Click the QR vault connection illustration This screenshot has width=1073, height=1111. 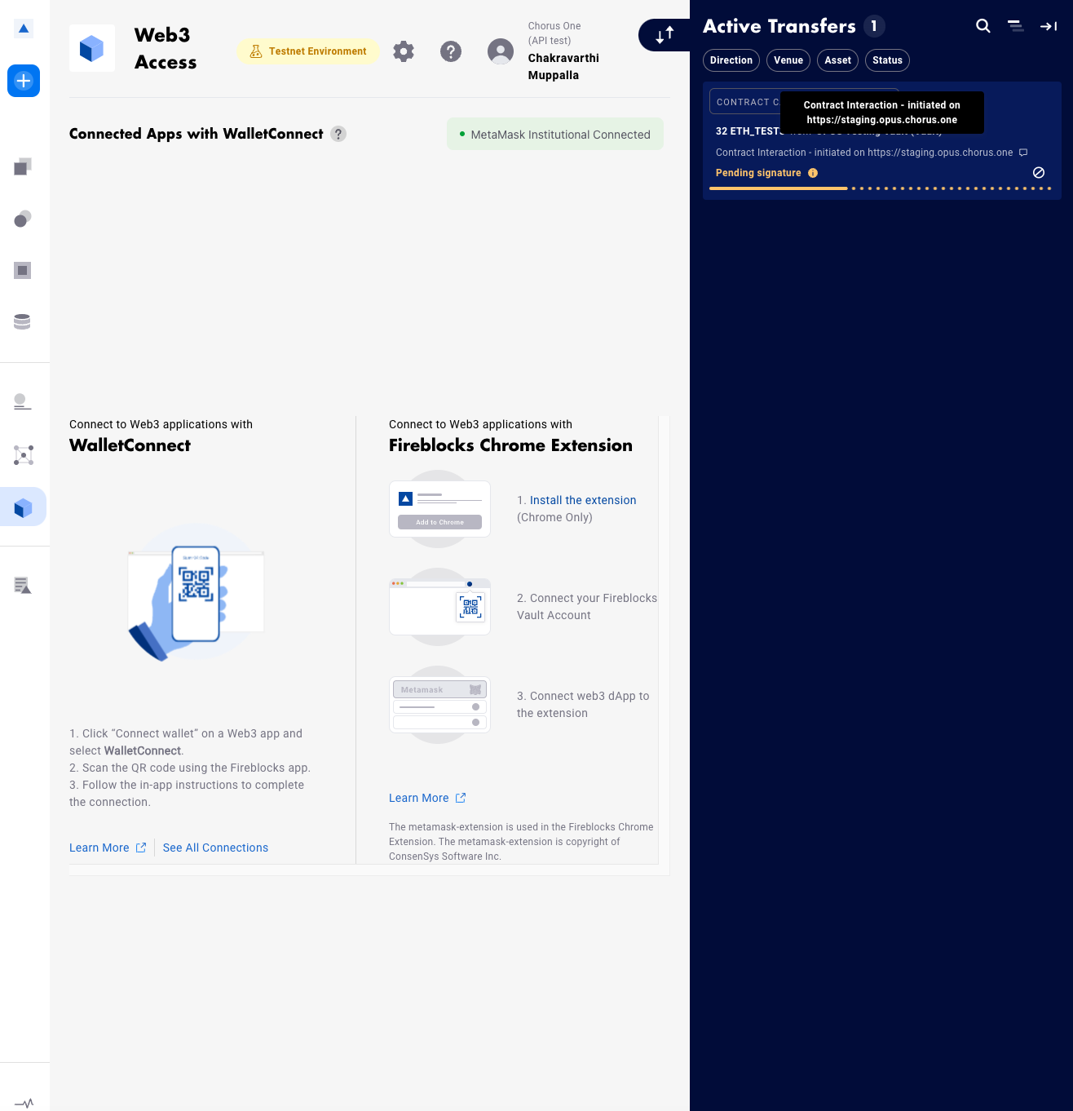pyautogui.click(x=439, y=607)
